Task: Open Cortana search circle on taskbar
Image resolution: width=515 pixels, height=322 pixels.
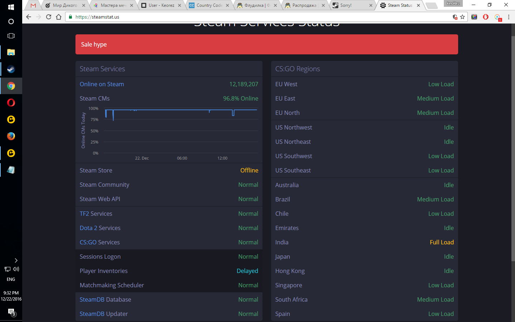Action: tap(11, 21)
